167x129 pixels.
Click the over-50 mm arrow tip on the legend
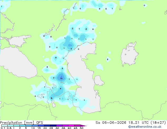(x=84, y=126)
